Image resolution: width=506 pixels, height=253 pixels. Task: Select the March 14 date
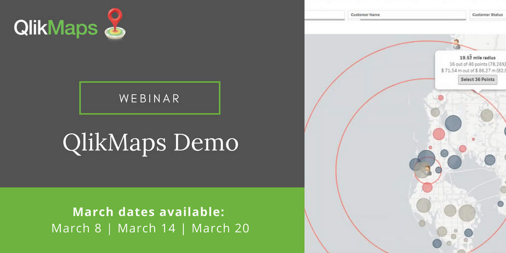click(147, 228)
